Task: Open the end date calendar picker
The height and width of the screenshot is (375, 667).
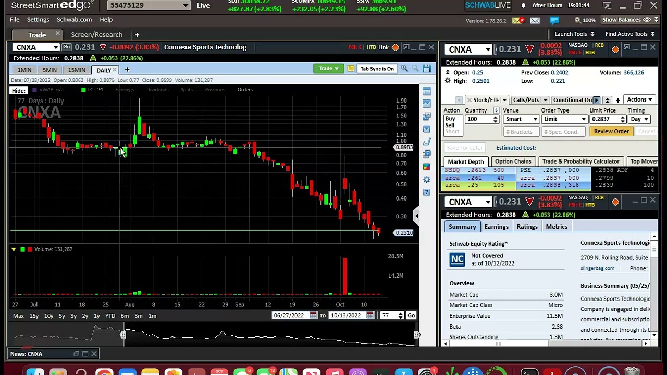Action: click(370, 316)
